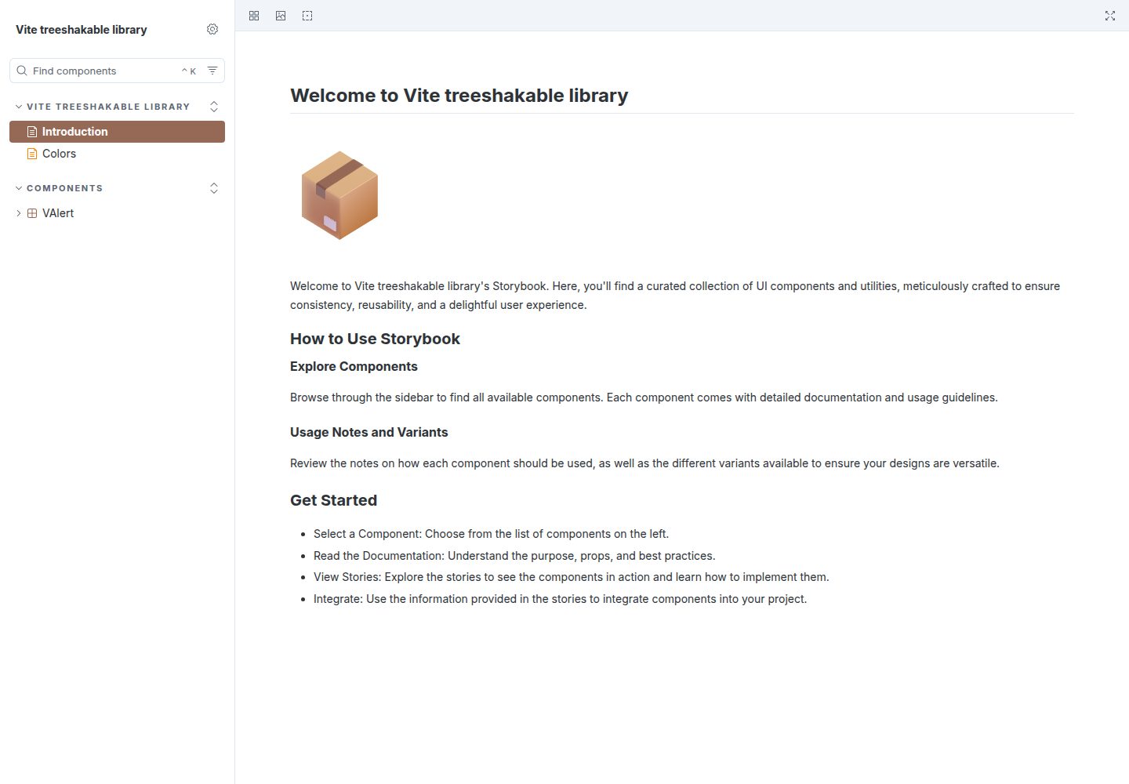The height and width of the screenshot is (784, 1129).
Task: Open the VAlert component entry
Action: 117,213
